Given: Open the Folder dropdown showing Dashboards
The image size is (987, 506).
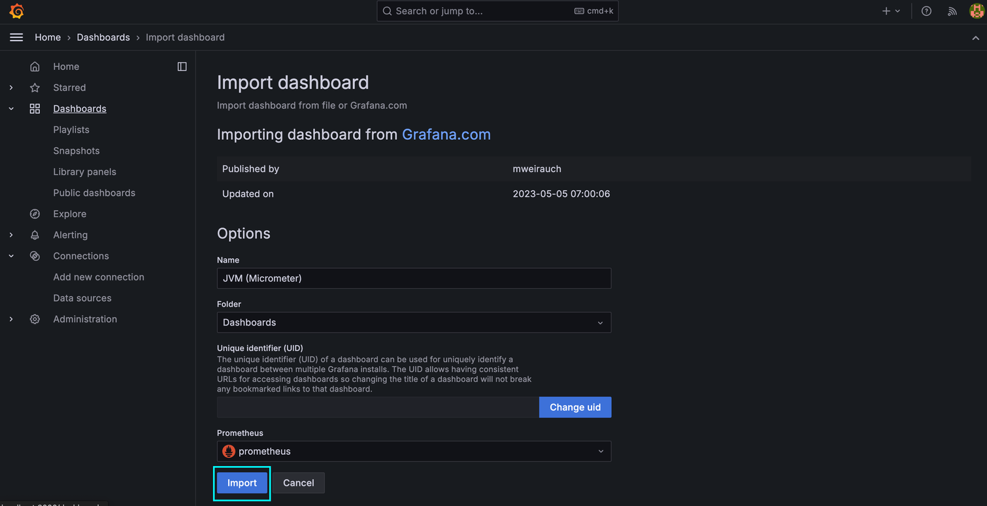Looking at the screenshot, I should point(414,322).
